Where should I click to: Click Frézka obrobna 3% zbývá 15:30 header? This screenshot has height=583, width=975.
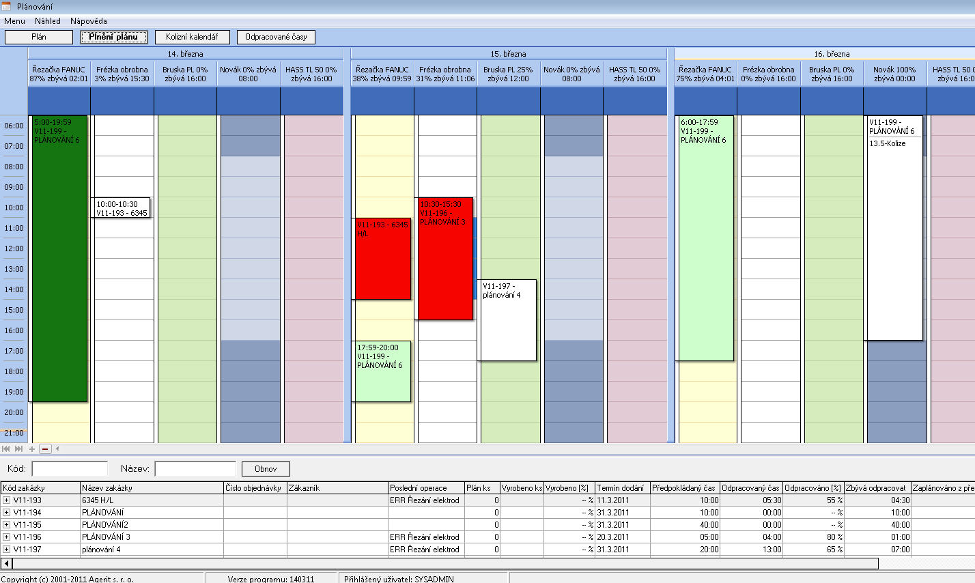[x=122, y=74]
